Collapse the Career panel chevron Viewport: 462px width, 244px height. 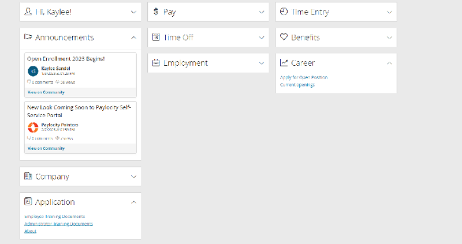[x=389, y=63]
